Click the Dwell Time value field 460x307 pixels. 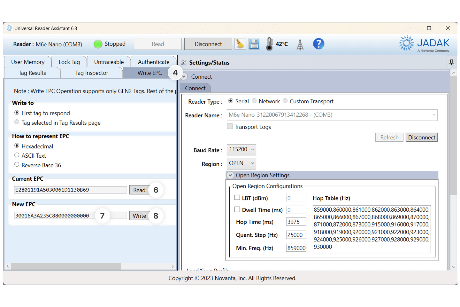(296, 210)
